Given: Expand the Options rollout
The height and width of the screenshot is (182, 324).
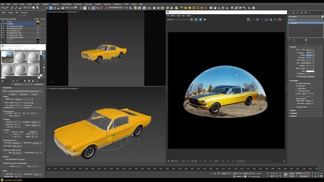Looking at the screenshot, I should coord(293,110).
